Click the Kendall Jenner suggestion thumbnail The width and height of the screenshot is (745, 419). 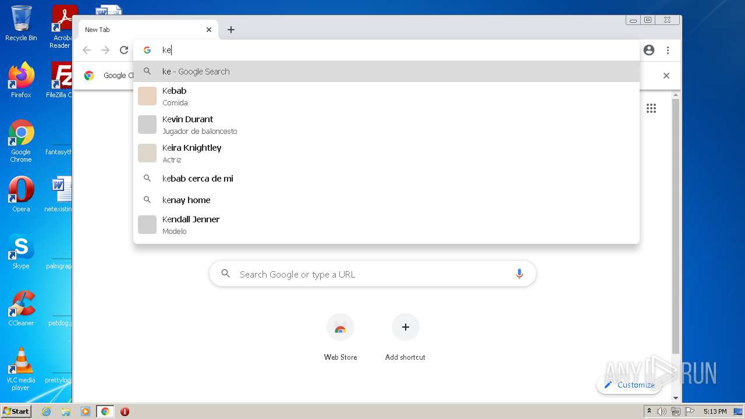tap(147, 225)
